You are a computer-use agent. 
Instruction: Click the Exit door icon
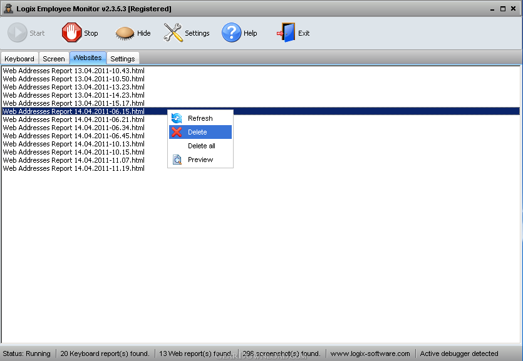pyautogui.click(x=286, y=33)
